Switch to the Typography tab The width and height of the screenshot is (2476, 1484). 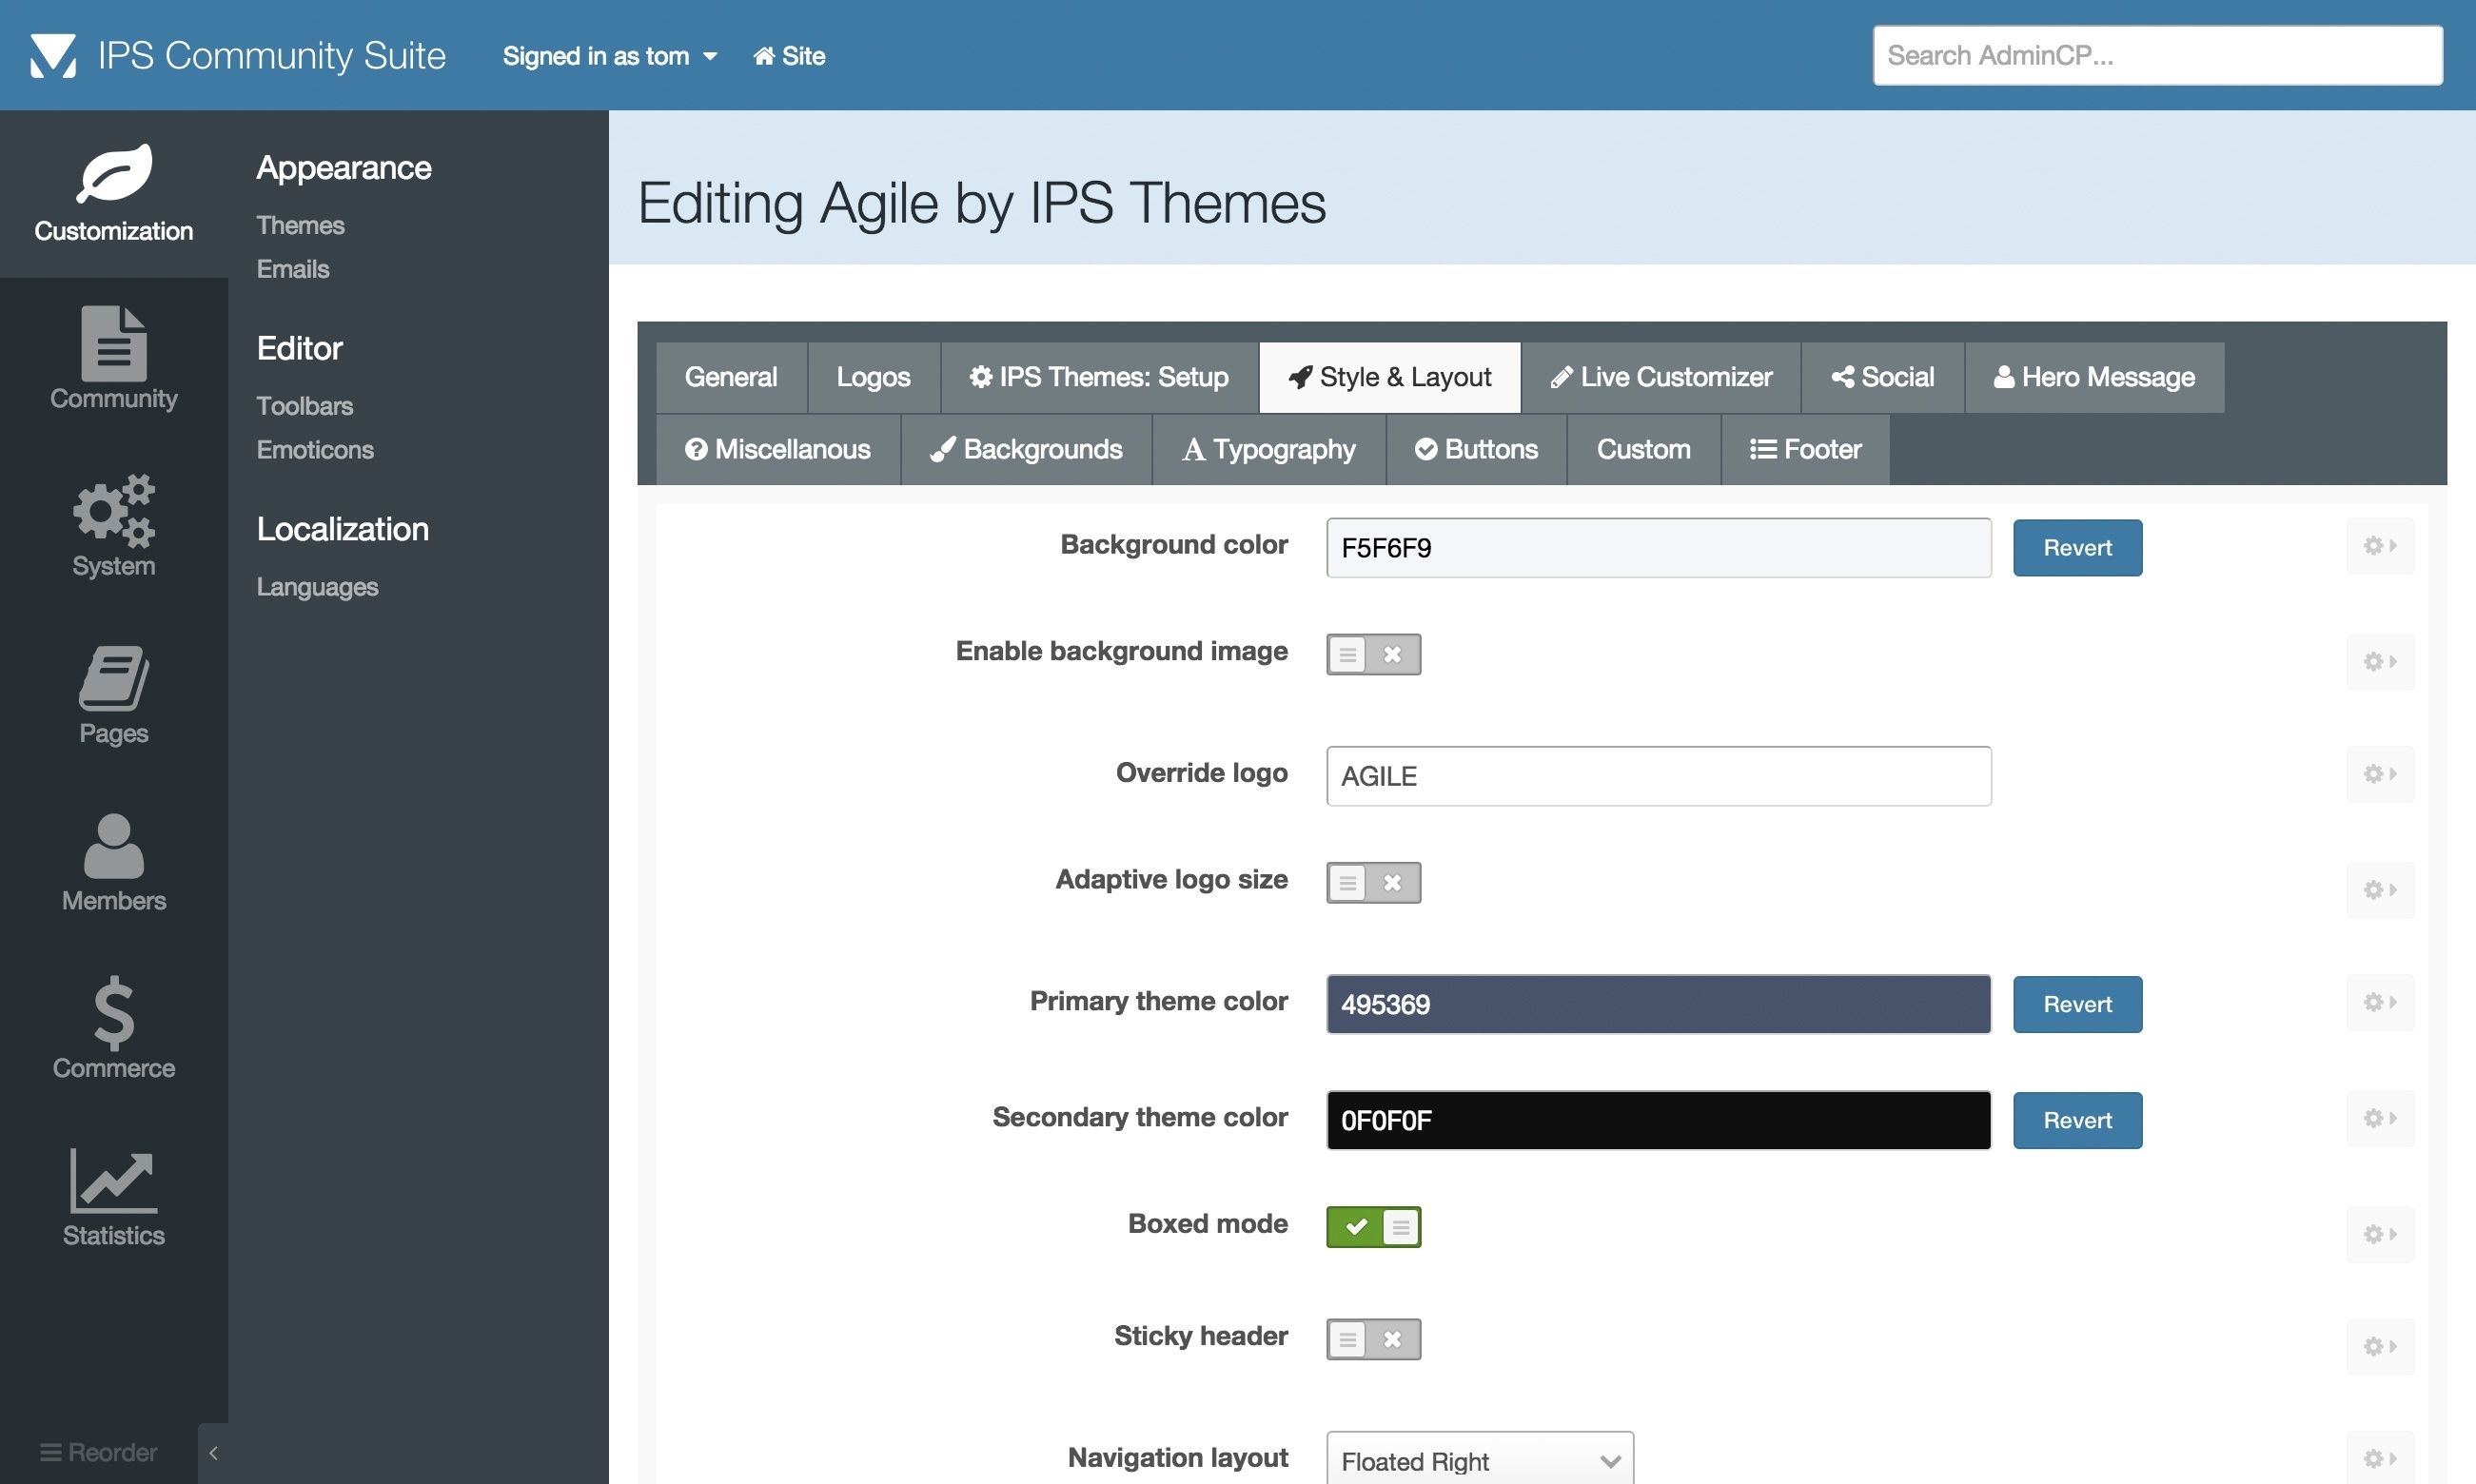[1268, 449]
